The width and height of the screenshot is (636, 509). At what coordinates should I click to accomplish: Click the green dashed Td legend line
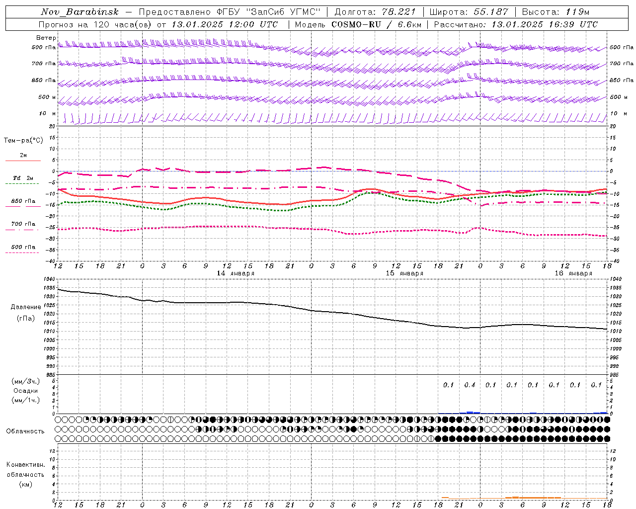pyautogui.click(x=23, y=183)
